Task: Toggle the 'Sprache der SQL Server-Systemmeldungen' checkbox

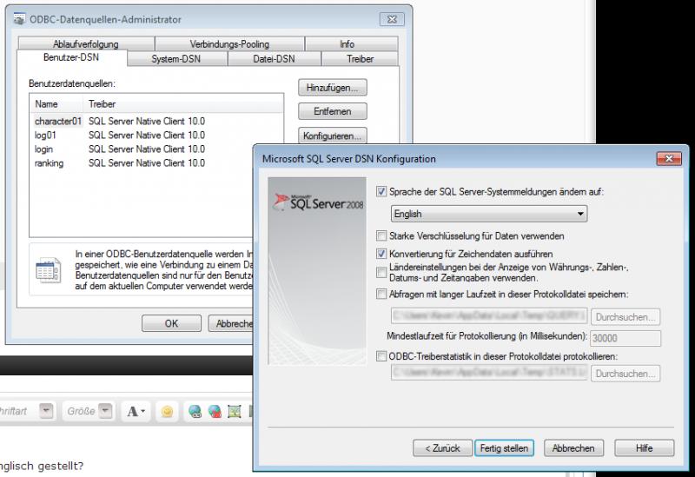Action: click(x=382, y=191)
